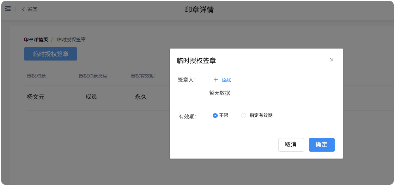Click the 授权有效期 column header
The width and height of the screenshot is (395, 186).
pyautogui.click(x=143, y=76)
